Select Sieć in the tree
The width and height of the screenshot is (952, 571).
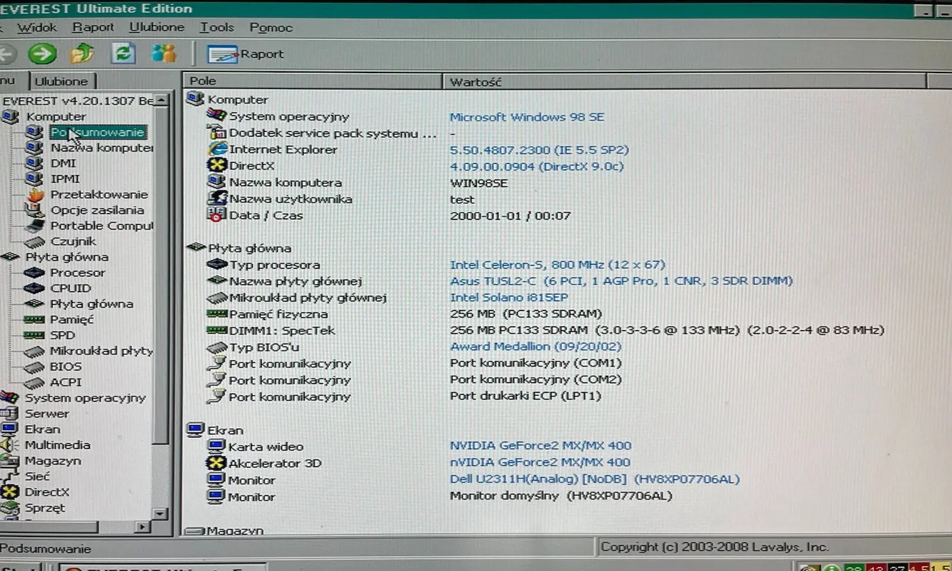tap(37, 476)
